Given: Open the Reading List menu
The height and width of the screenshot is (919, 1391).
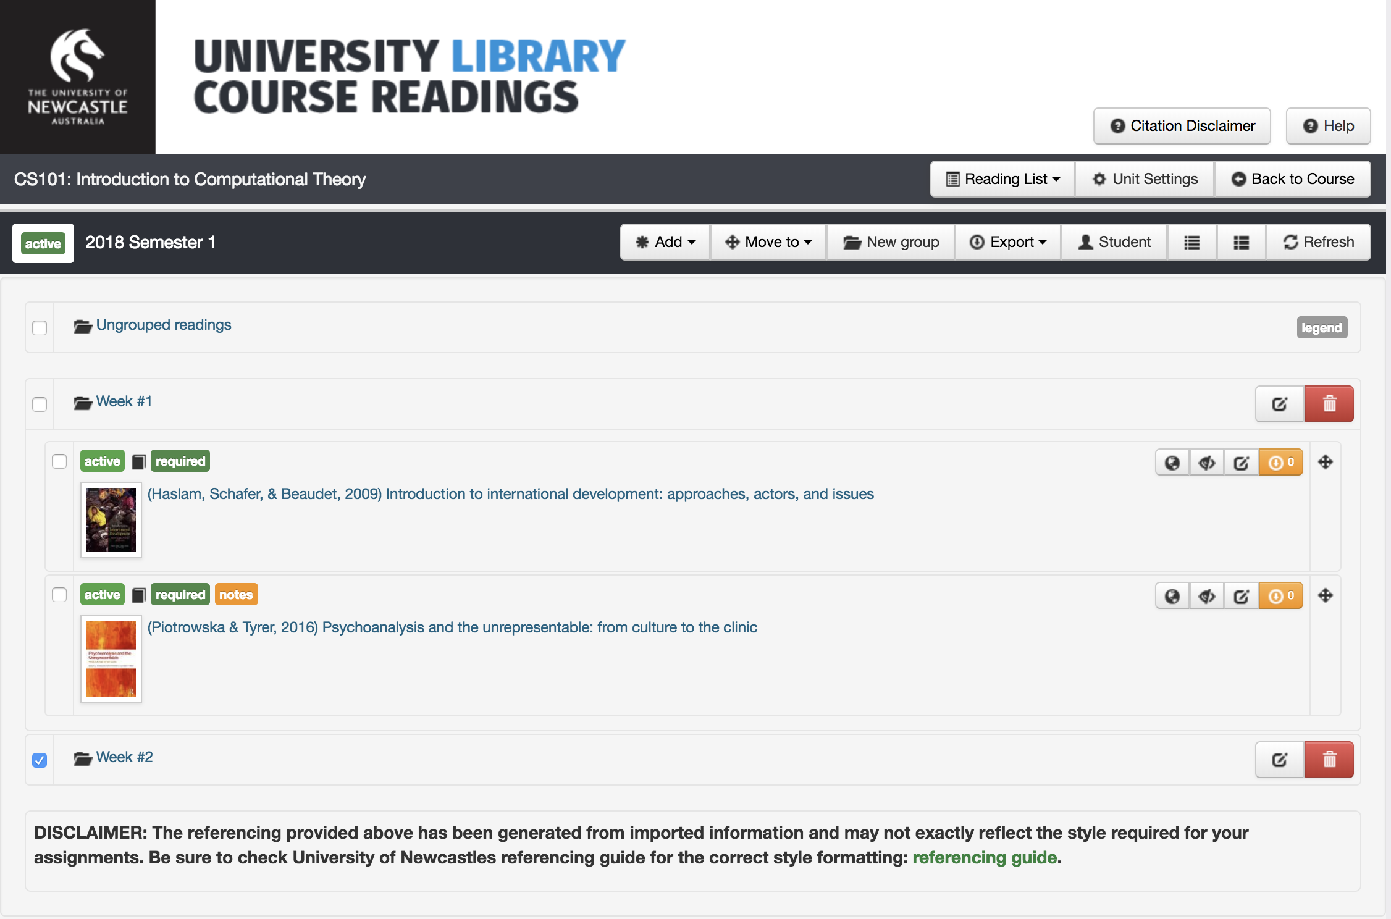Looking at the screenshot, I should point(1003,179).
